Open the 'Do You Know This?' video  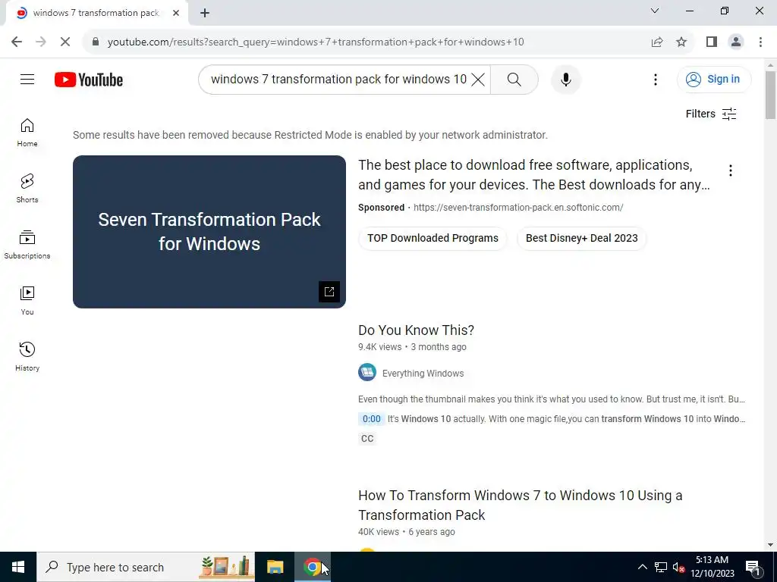[416, 330]
